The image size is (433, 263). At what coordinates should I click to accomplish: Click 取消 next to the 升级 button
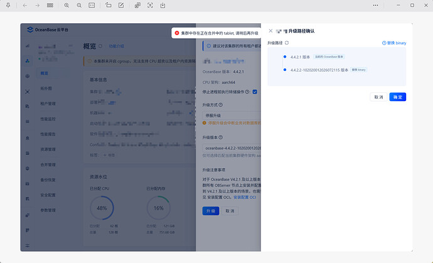coord(230,211)
